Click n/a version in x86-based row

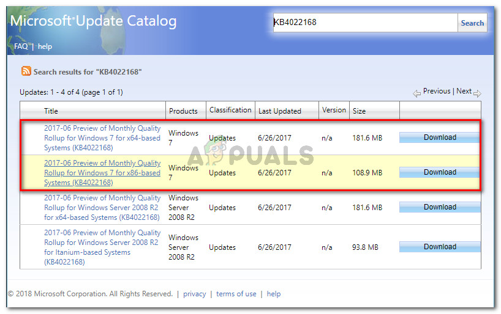pos(327,172)
